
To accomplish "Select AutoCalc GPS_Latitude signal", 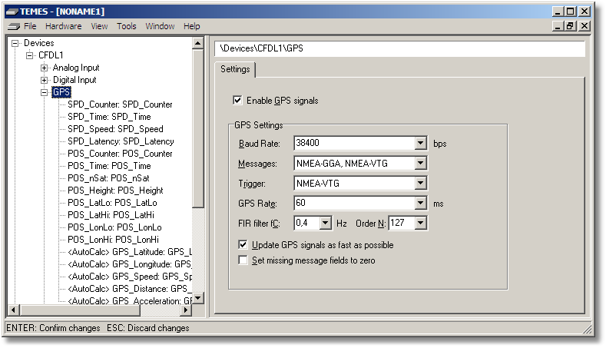I will pos(130,252).
